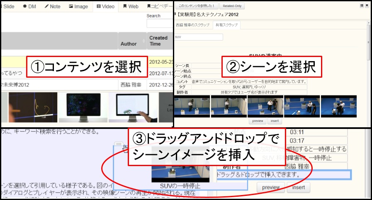Open the DM tab

tap(30, 7)
